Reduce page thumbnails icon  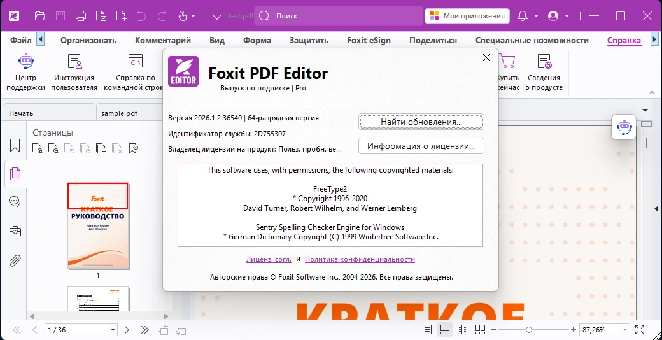click(53, 148)
